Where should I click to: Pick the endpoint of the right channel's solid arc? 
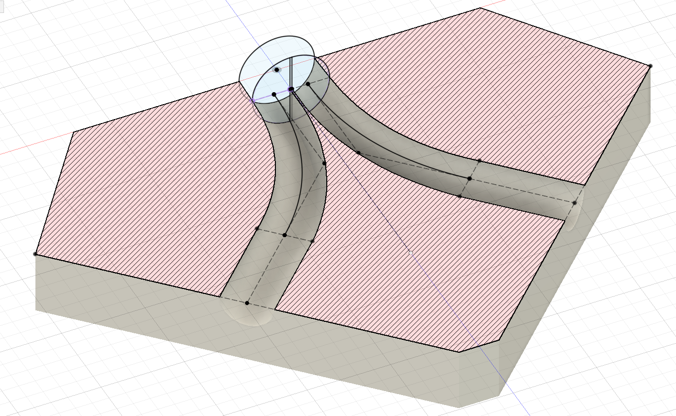pos(469,178)
